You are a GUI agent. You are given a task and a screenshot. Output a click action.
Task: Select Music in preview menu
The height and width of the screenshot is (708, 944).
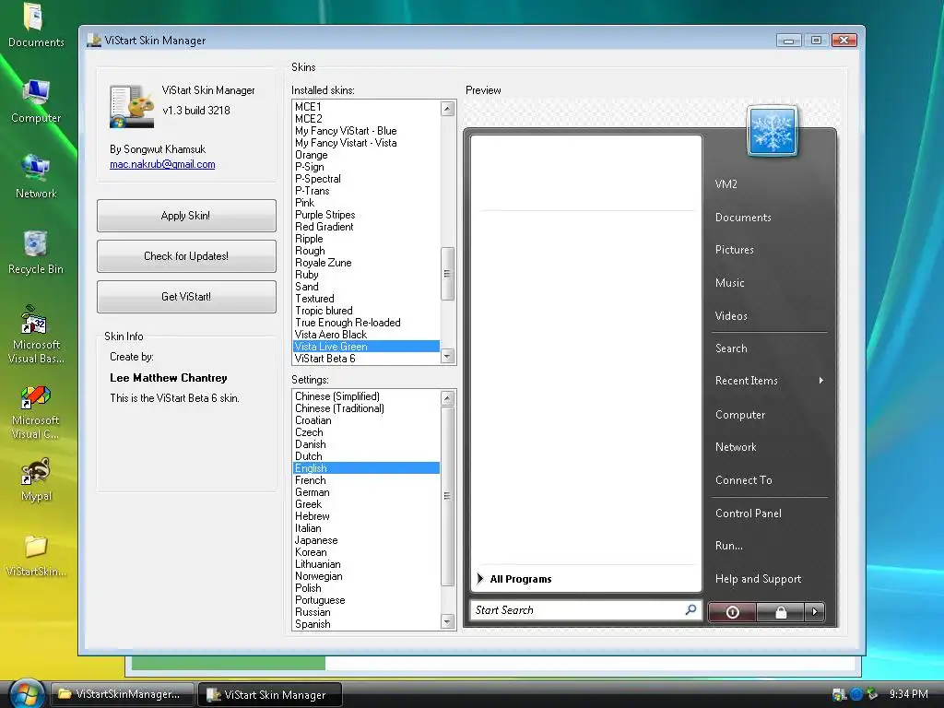point(730,283)
